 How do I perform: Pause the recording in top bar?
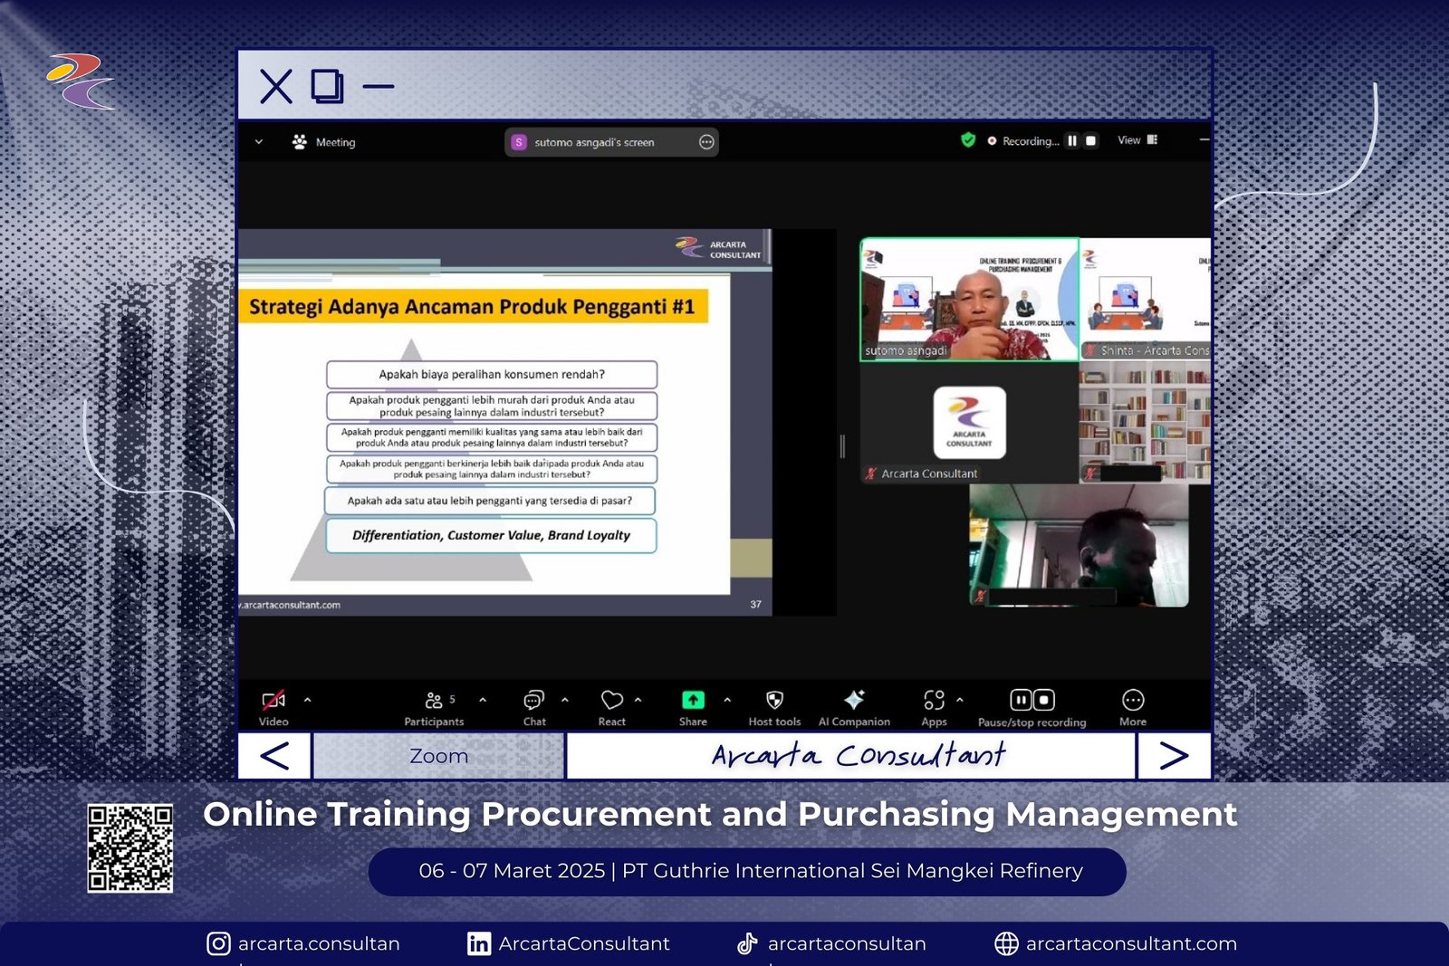[x=1072, y=141]
